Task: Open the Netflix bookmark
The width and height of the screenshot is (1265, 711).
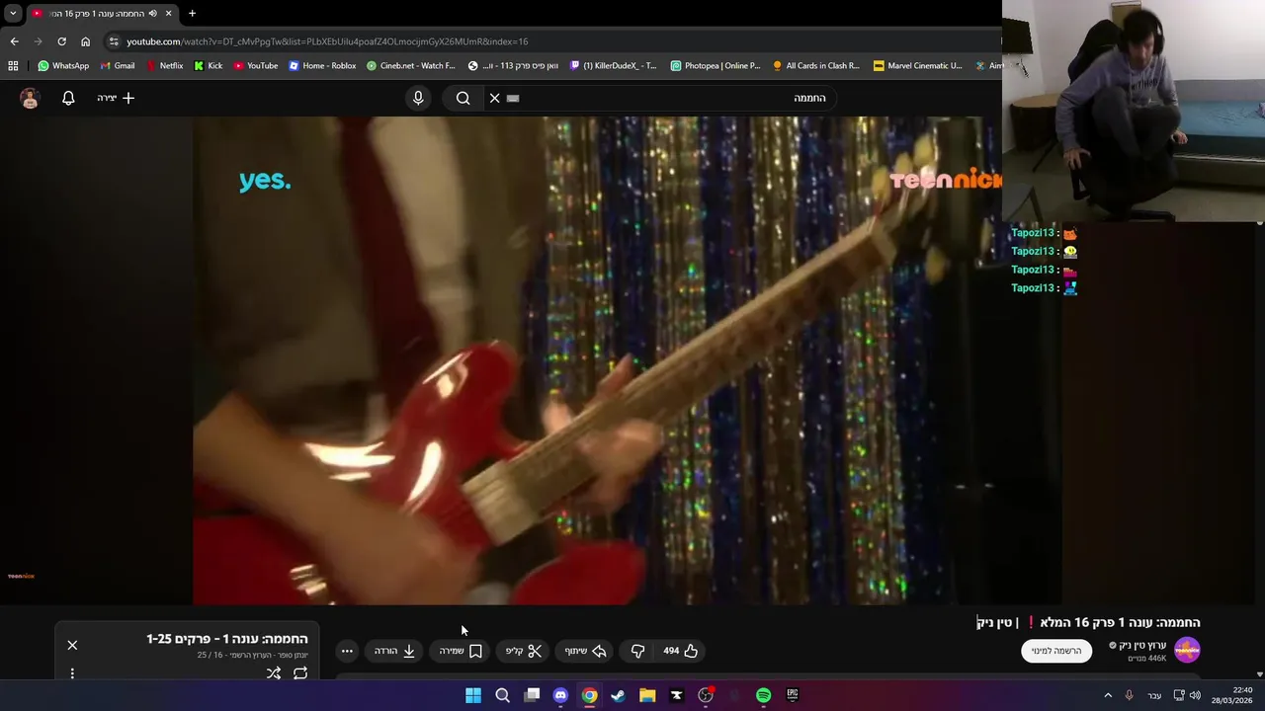Action: [164, 66]
